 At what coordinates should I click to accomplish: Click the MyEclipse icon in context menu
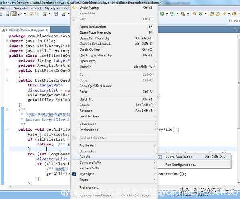click(x=74, y=174)
